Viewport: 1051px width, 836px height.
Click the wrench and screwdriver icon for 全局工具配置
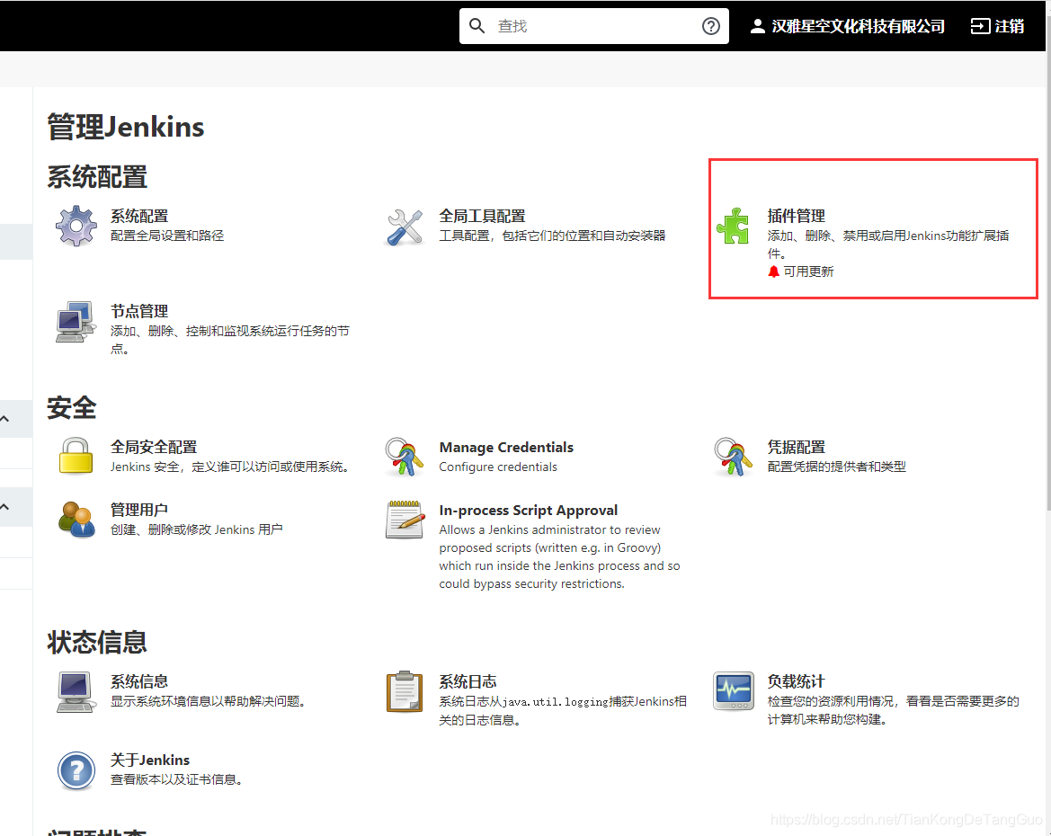coord(405,227)
